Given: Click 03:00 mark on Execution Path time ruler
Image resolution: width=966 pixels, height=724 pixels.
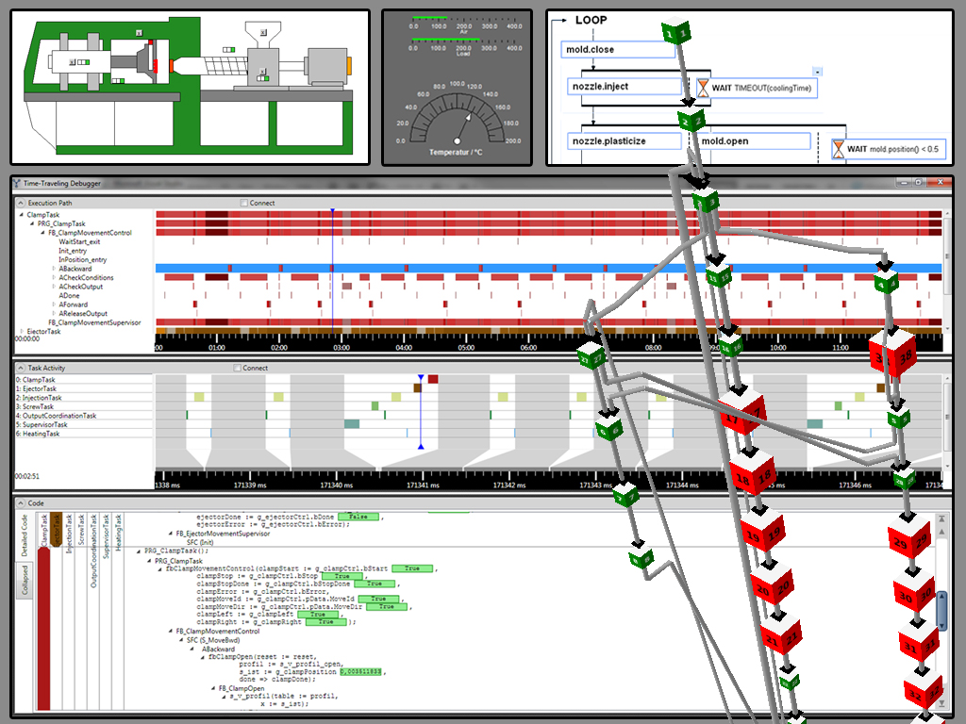Looking at the screenshot, I should point(341,347).
